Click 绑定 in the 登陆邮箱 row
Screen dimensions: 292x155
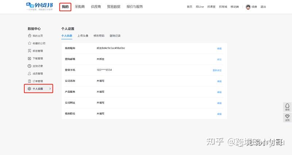[x=219, y=59]
